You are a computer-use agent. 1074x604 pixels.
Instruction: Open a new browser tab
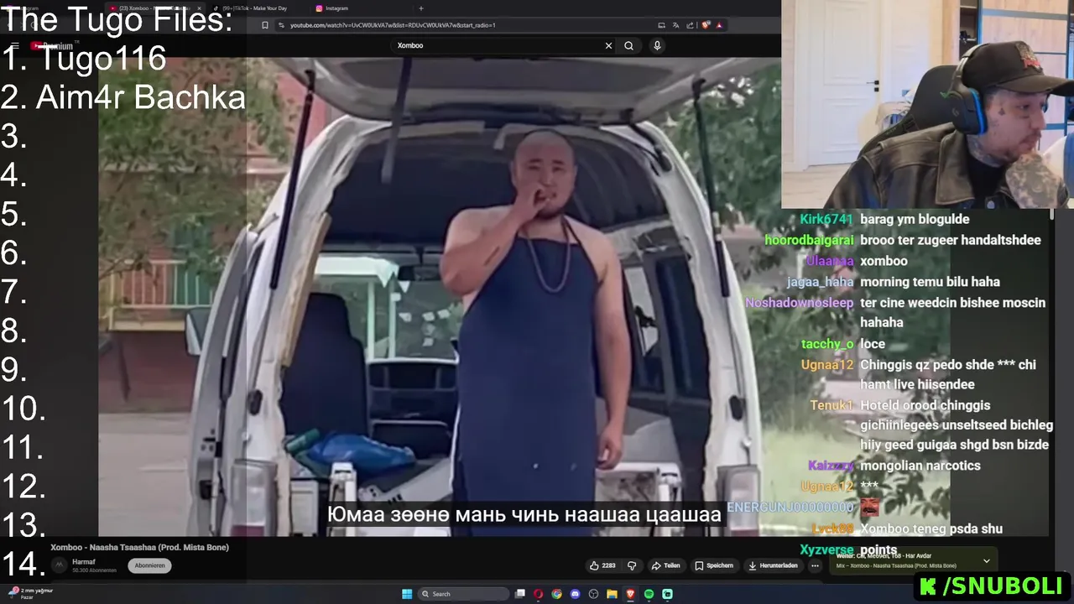coord(421,8)
